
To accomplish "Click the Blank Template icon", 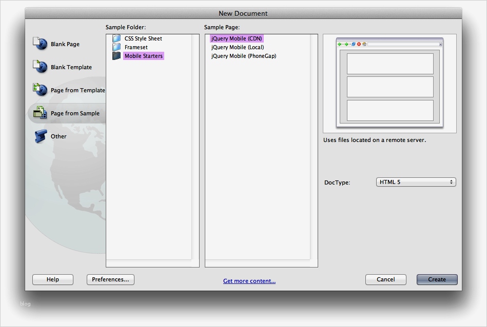I will pyautogui.click(x=40, y=67).
